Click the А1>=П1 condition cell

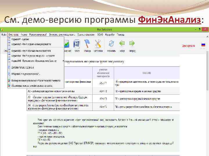pos(103,83)
